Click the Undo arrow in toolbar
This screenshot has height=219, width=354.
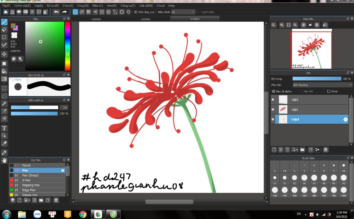click(x=56, y=12)
